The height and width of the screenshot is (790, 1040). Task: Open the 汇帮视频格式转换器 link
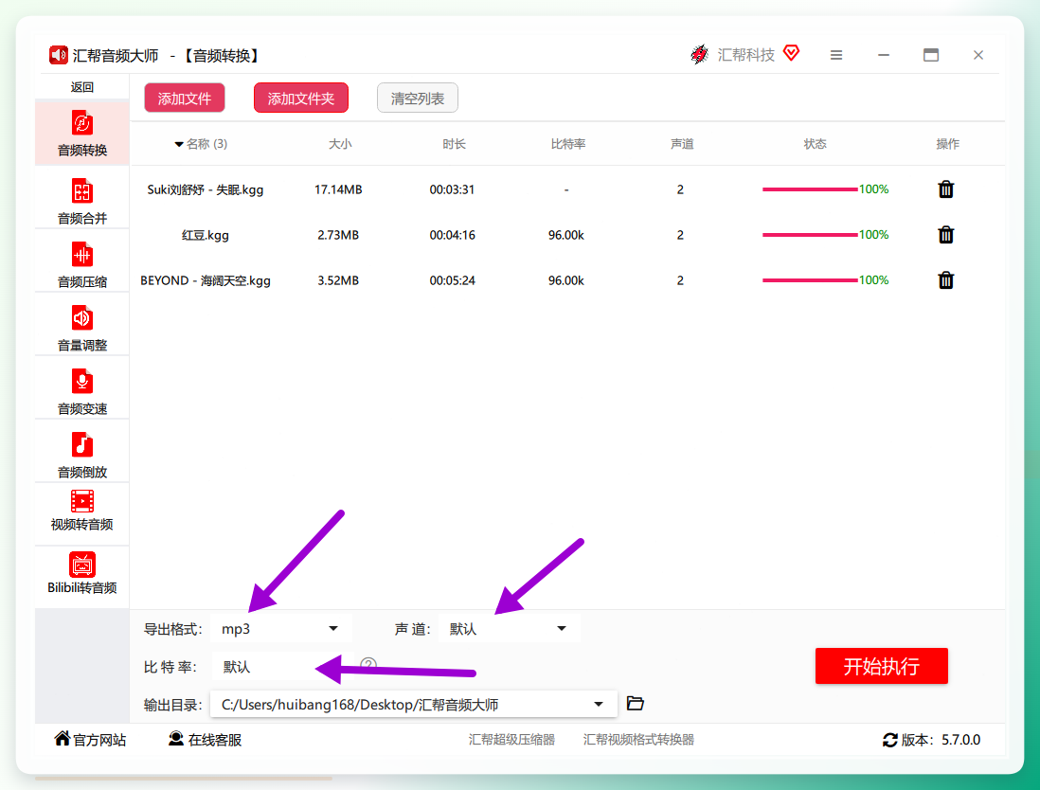point(638,740)
